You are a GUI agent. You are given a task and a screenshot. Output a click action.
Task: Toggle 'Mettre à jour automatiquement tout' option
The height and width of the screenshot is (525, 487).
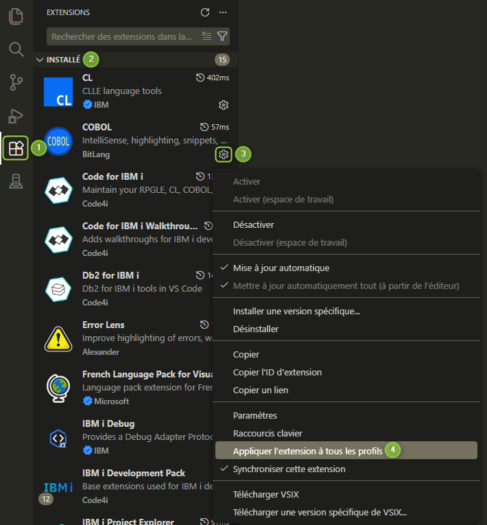coord(346,285)
